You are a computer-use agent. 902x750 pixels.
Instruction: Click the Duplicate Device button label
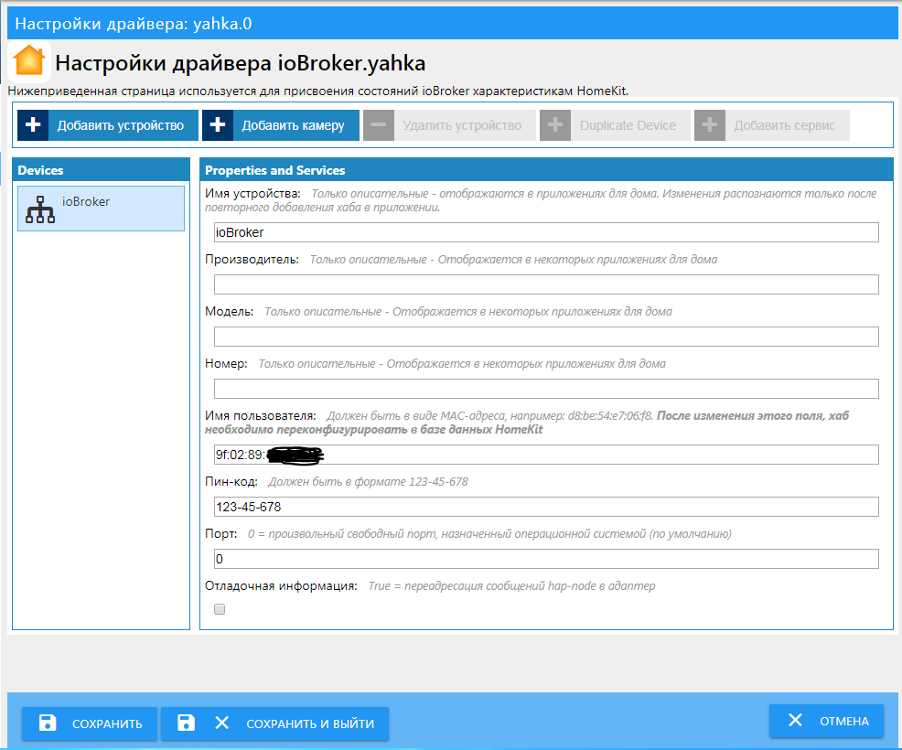click(x=628, y=125)
